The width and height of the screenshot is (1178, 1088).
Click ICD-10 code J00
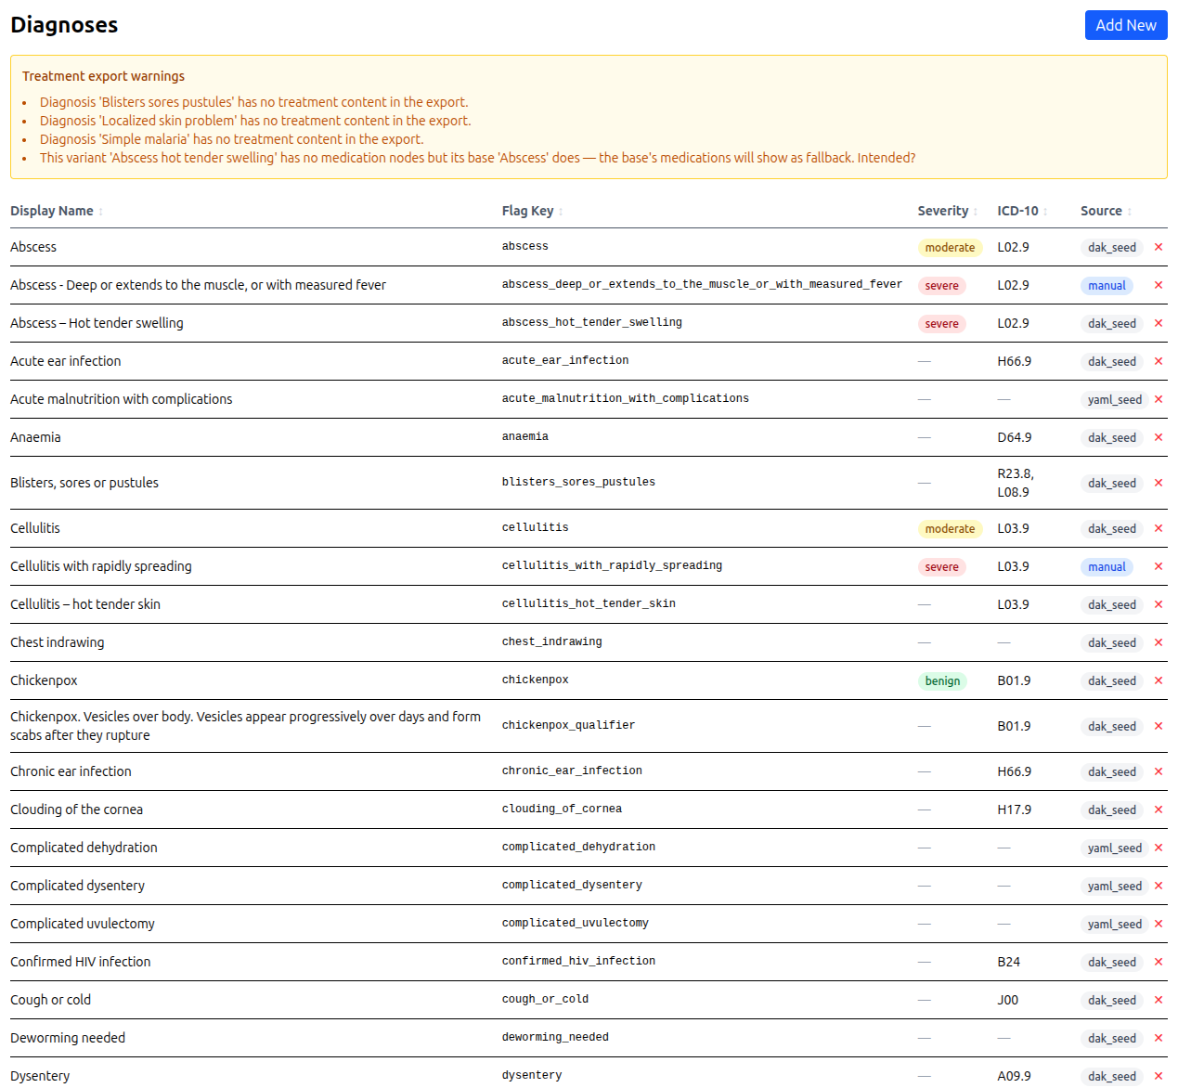(1008, 1000)
